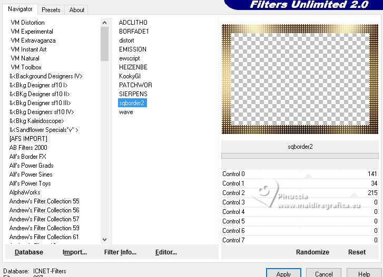383x277 pixels.
Task: Select Alf's Border FX category
Action: pos(27,157)
